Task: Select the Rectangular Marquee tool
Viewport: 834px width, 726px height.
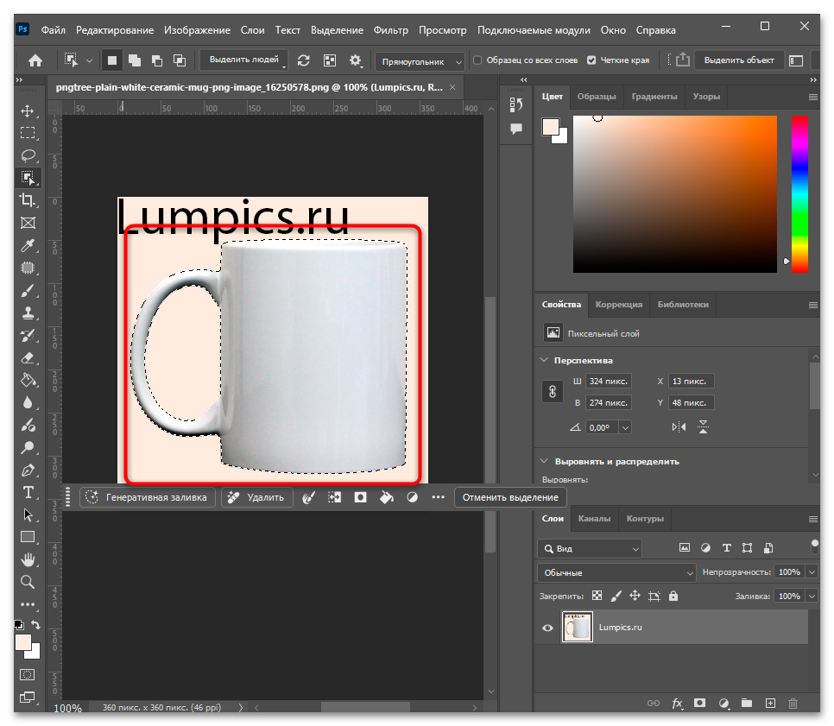Action: click(28, 132)
